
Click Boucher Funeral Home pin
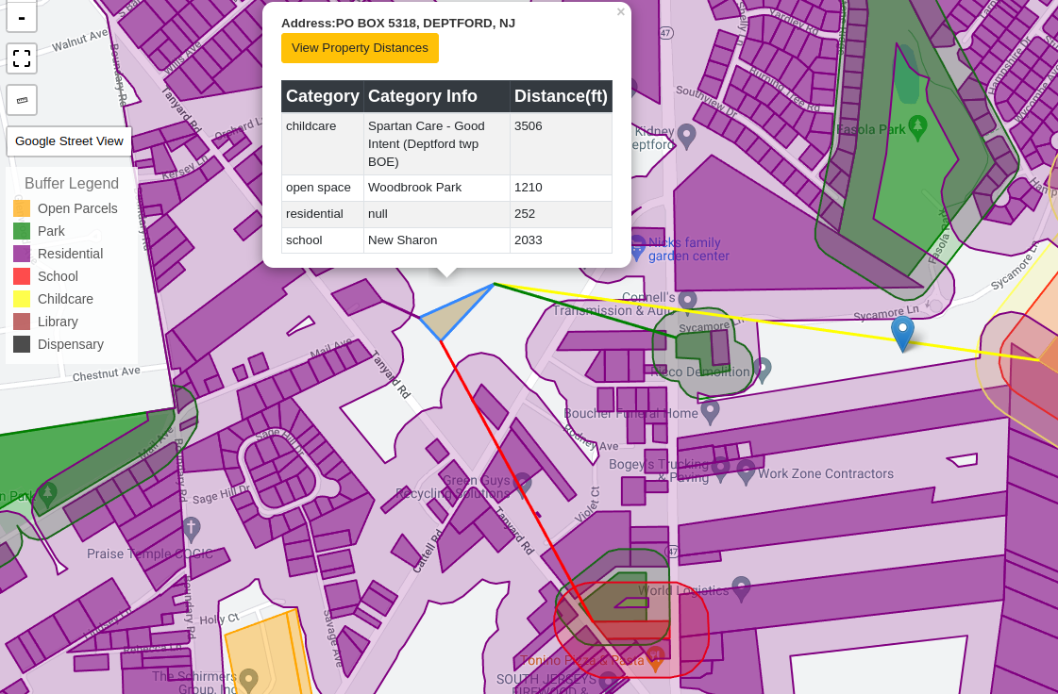coord(710,411)
